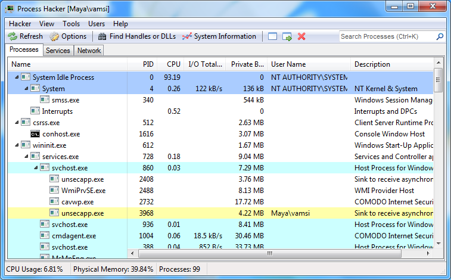Collapse the csrss.exe tree node
451x280 pixels.
coord(17,123)
